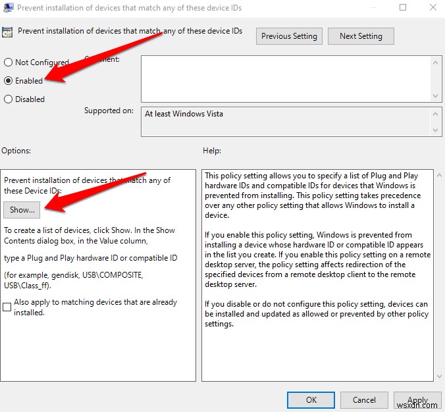
Task: Confirm with the OK button
Action: (311, 399)
